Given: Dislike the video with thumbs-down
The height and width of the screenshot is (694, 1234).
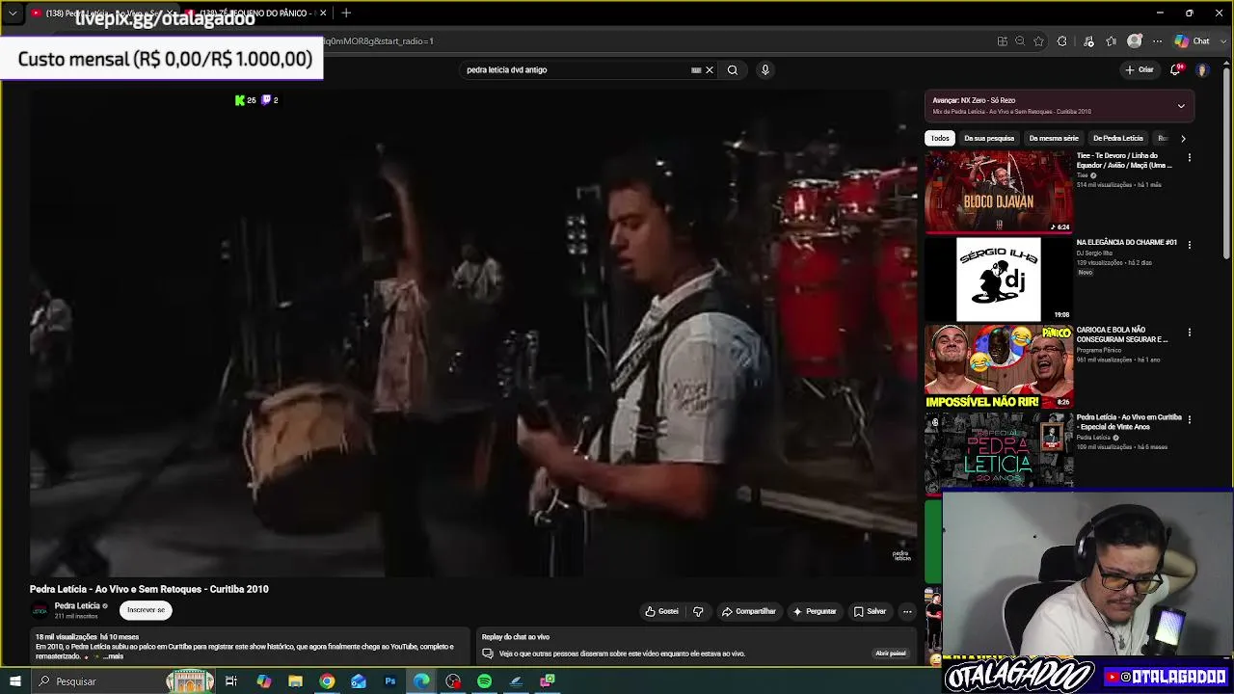Looking at the screenshot, I should pos(698,611).
